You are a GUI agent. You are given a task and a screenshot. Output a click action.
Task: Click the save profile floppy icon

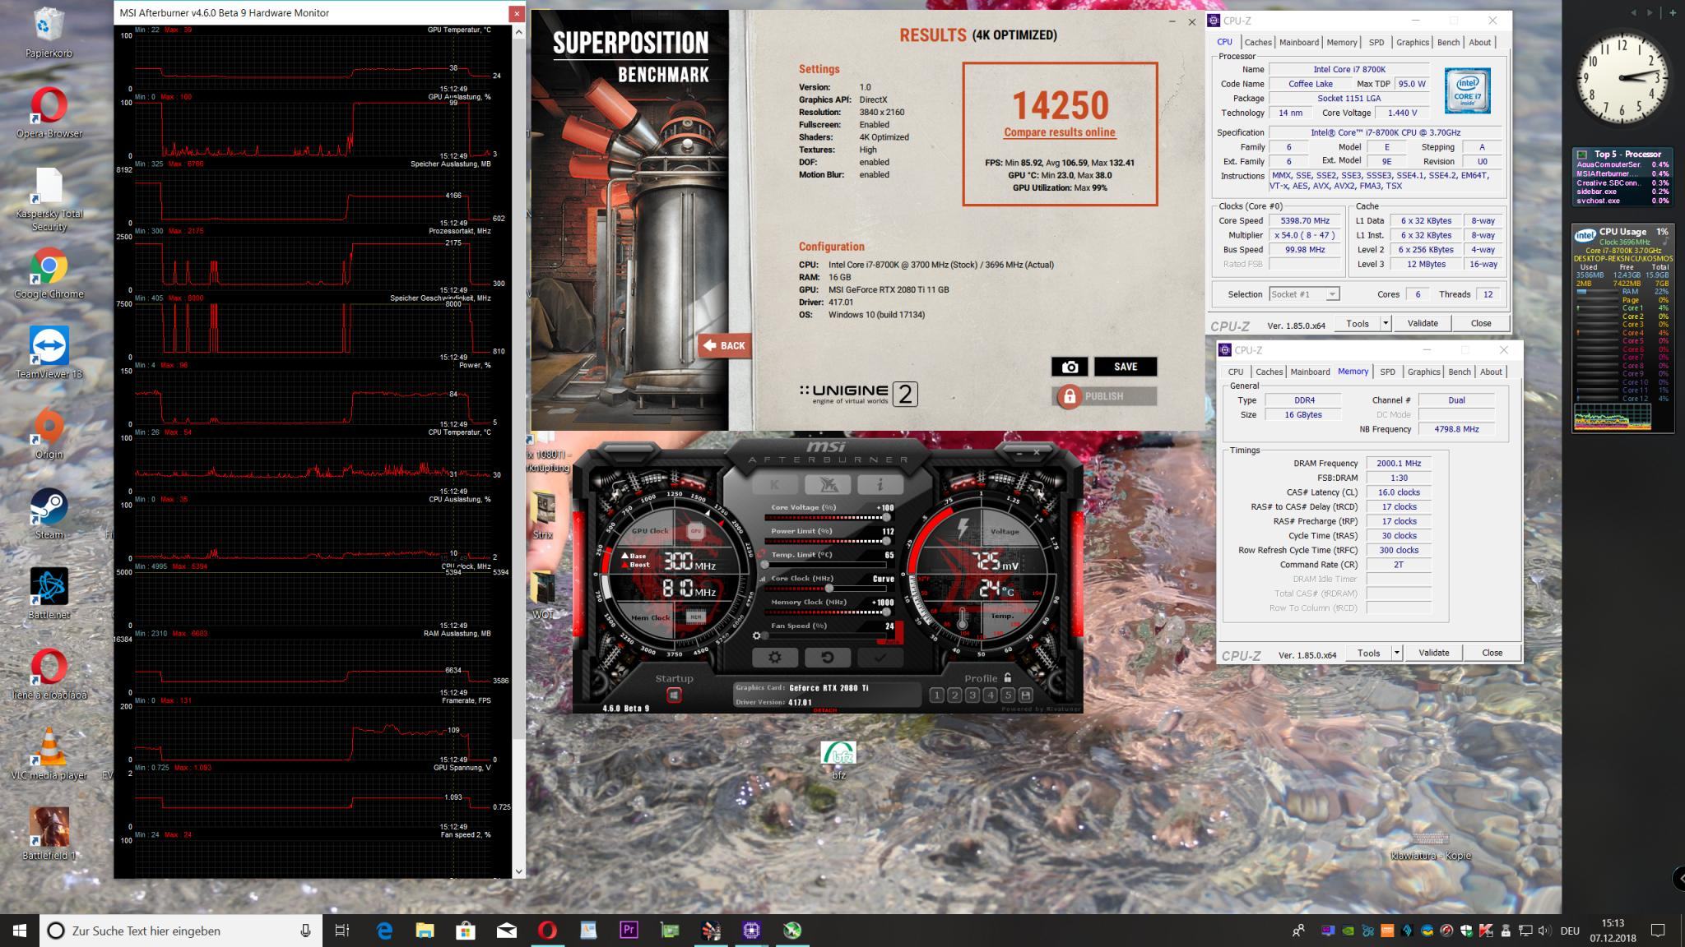(x=1025, y=695)
